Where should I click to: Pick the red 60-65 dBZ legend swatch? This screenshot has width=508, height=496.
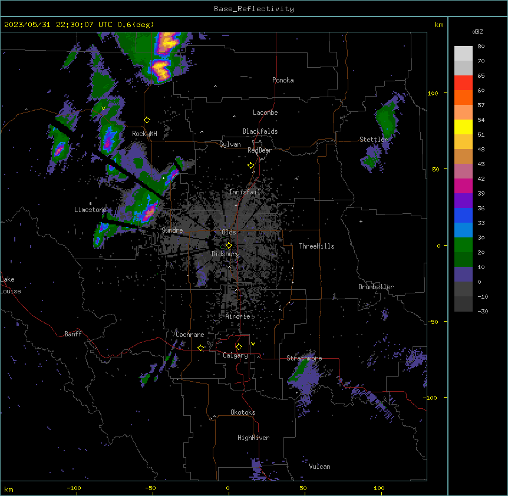(463, 83)
